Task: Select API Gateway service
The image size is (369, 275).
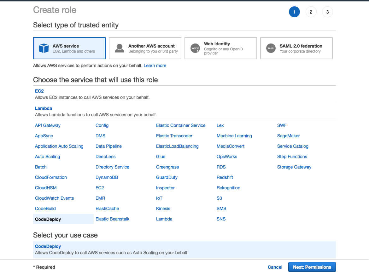Action: coord(48,125)
